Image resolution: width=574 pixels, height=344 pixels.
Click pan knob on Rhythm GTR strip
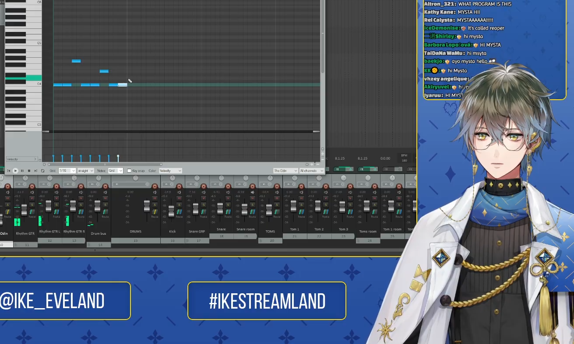click(x=25, y=178)
